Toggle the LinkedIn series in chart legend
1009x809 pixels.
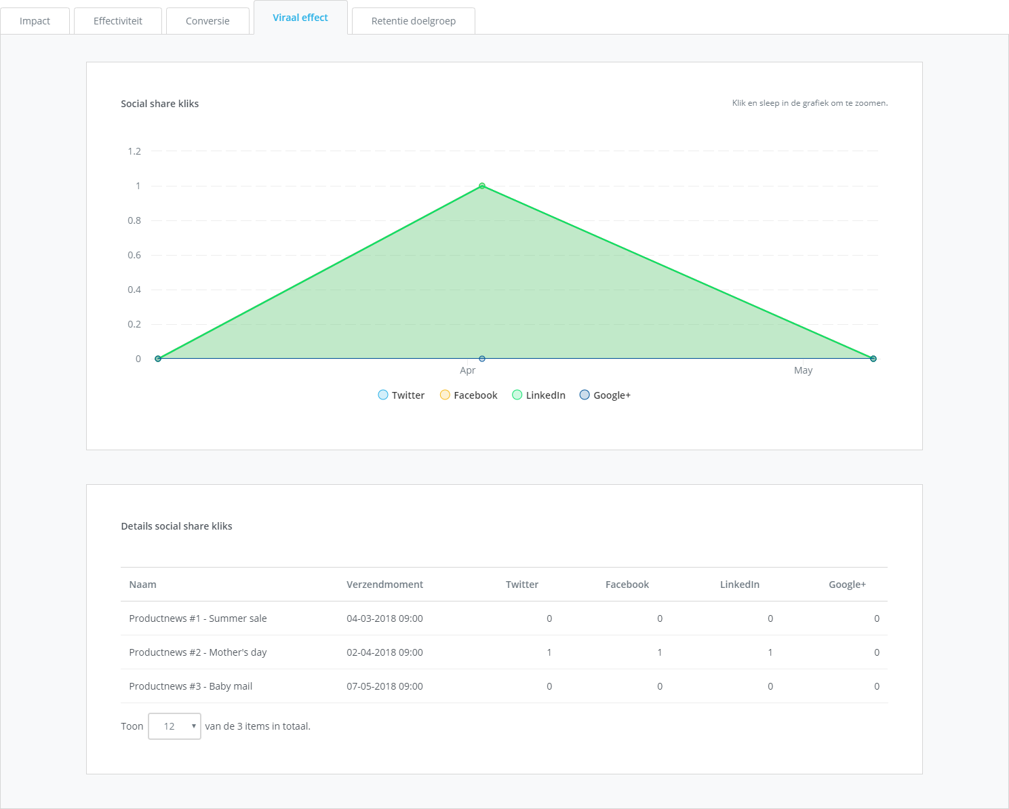point(538,395)
